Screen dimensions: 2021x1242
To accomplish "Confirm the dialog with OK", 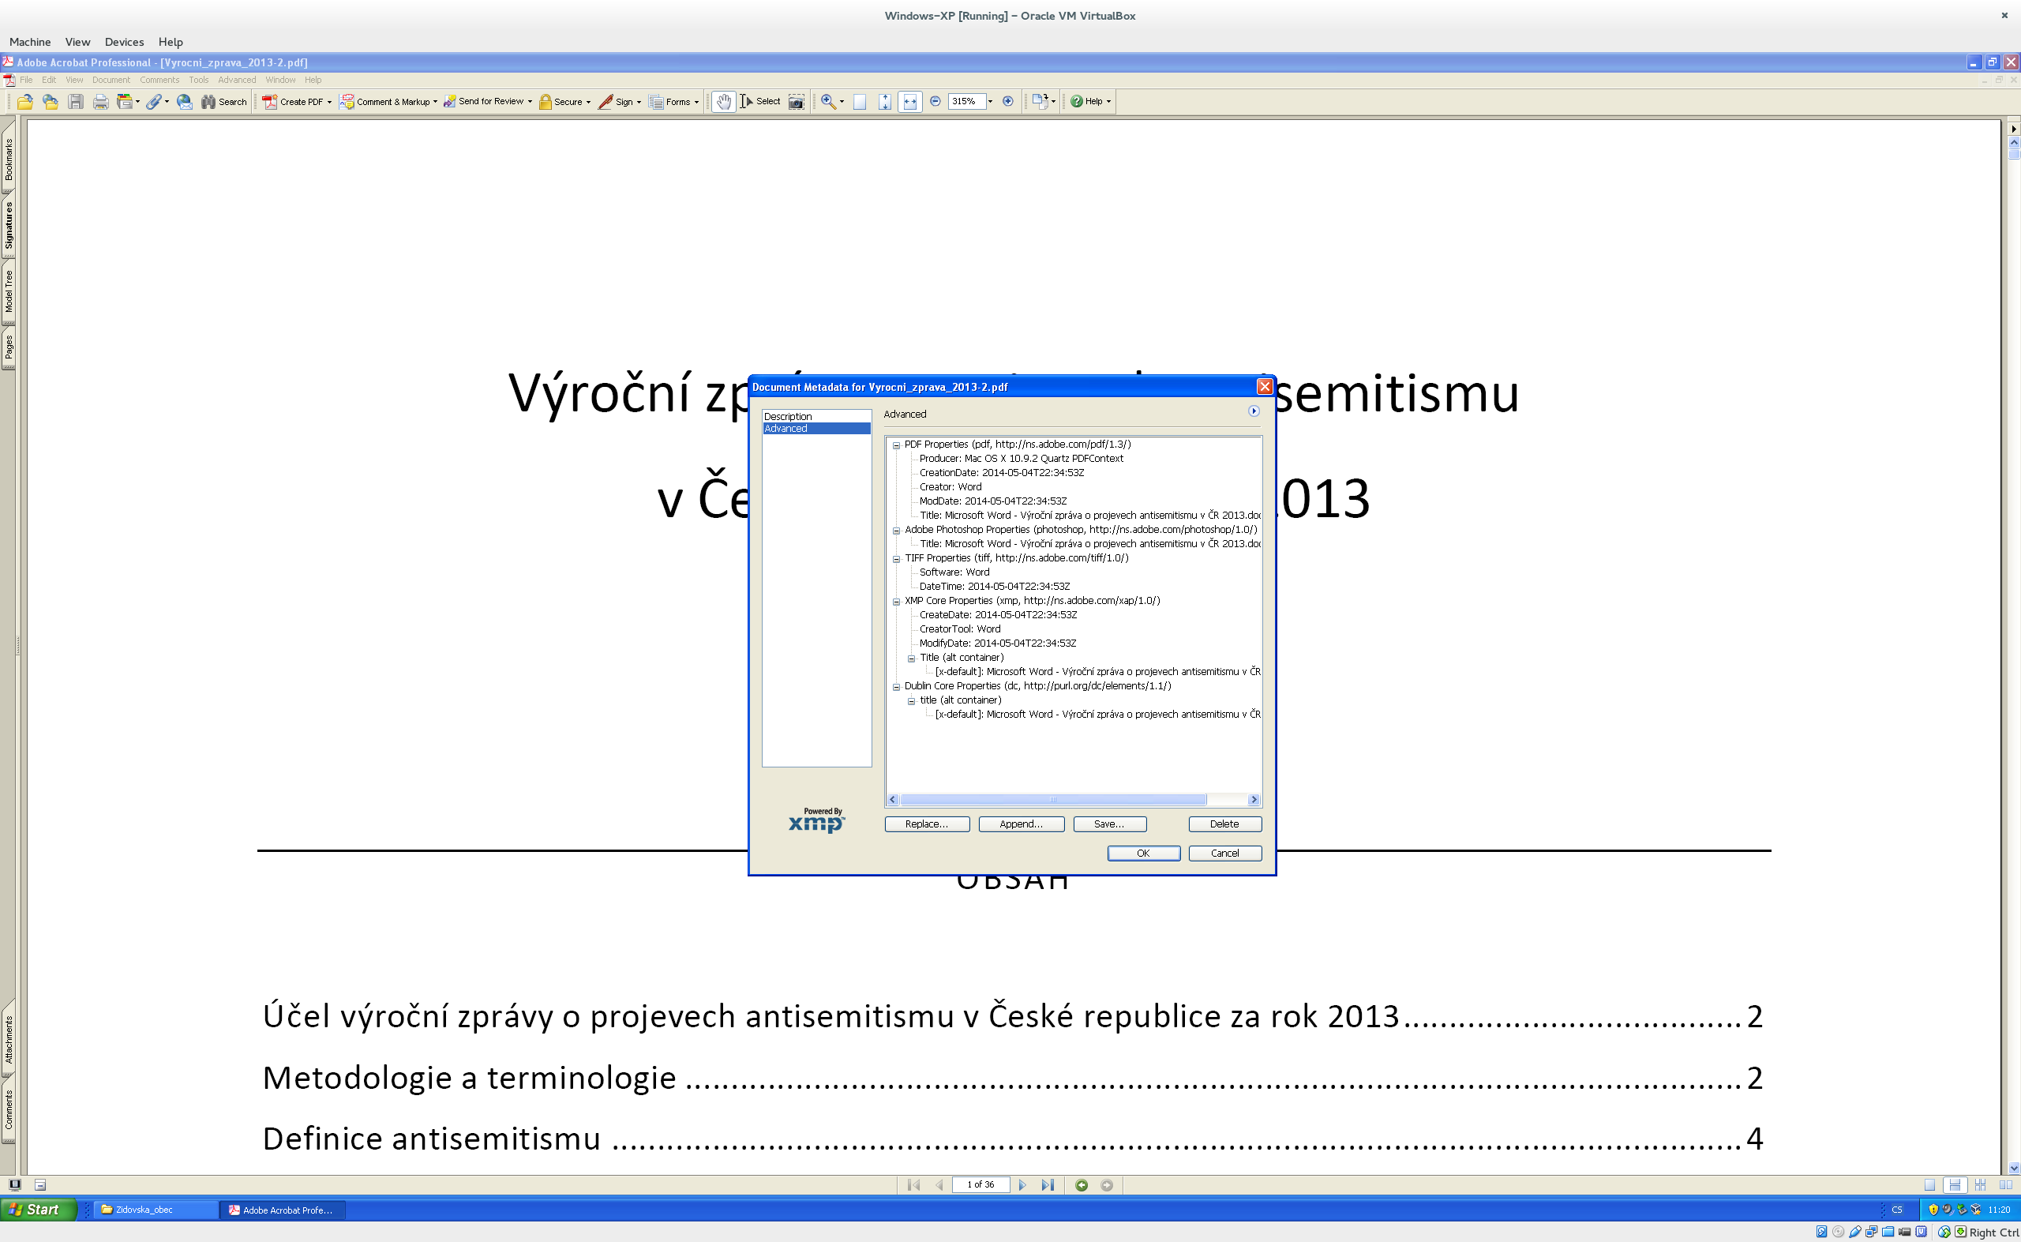I will pyautogui.click(x=1143, y=854).
